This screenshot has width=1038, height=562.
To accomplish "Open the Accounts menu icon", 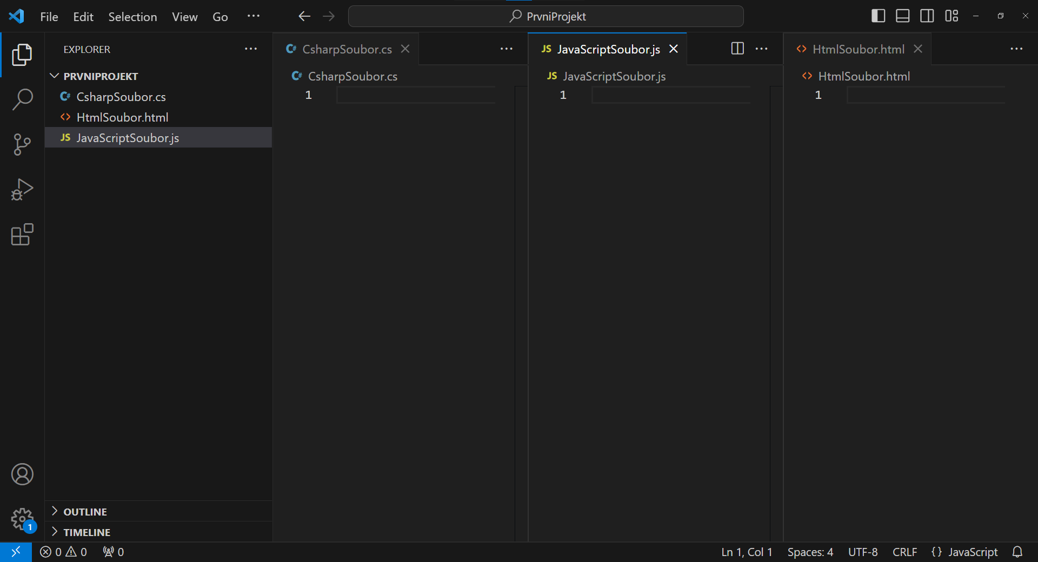I will click(22, 474).
